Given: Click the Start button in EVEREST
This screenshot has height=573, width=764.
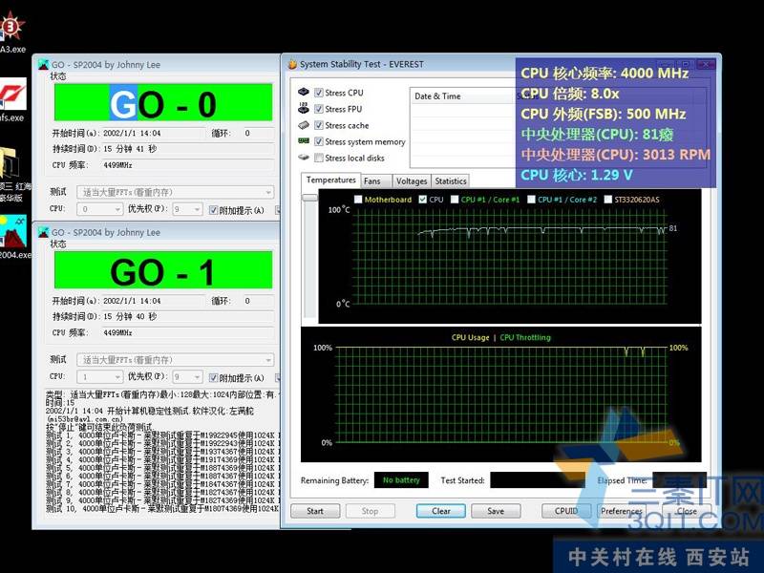Looking at the screenshot, I should coord(315,511).
